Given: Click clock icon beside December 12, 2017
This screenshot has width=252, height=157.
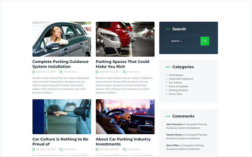Looking at the screenshot, I should [x=33, y=149].
